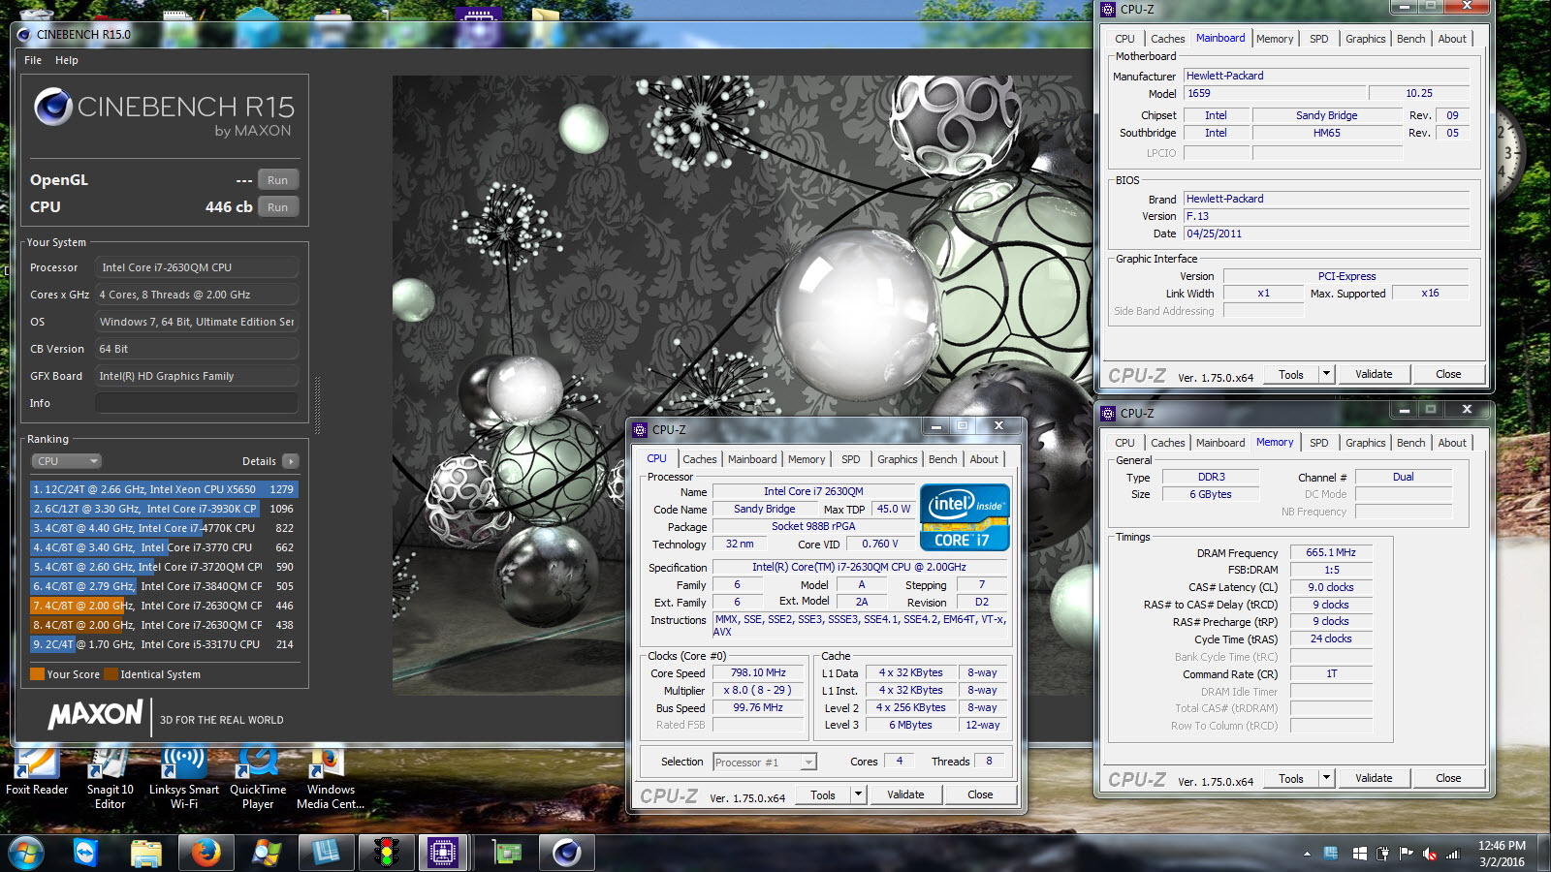Click Tools button in center CPU-Z
Image resolution: width=1551 pixels, height=872 pixels.
(823, 794)
